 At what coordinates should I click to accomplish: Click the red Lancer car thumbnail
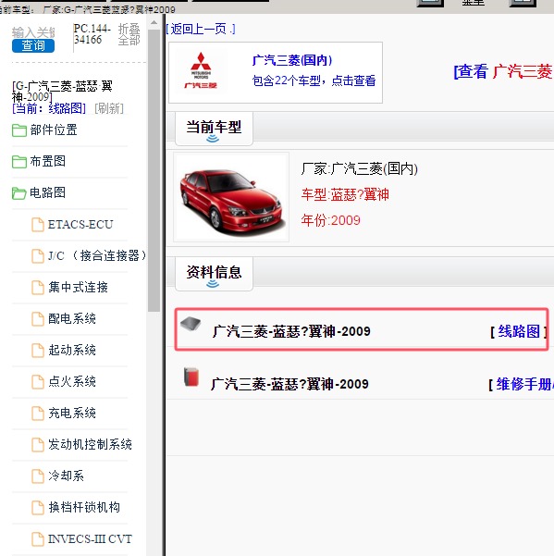click(231, 197)
